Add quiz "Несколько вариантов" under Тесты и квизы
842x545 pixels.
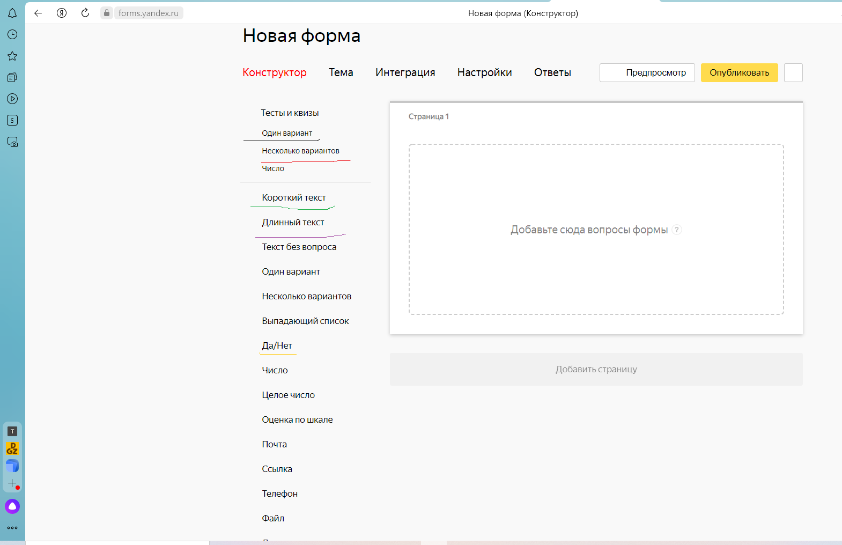click(x=300, y=151)
